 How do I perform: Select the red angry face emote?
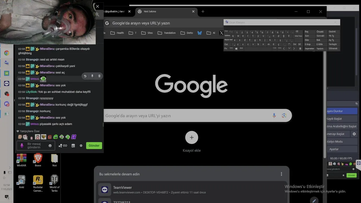pos(50,137)
